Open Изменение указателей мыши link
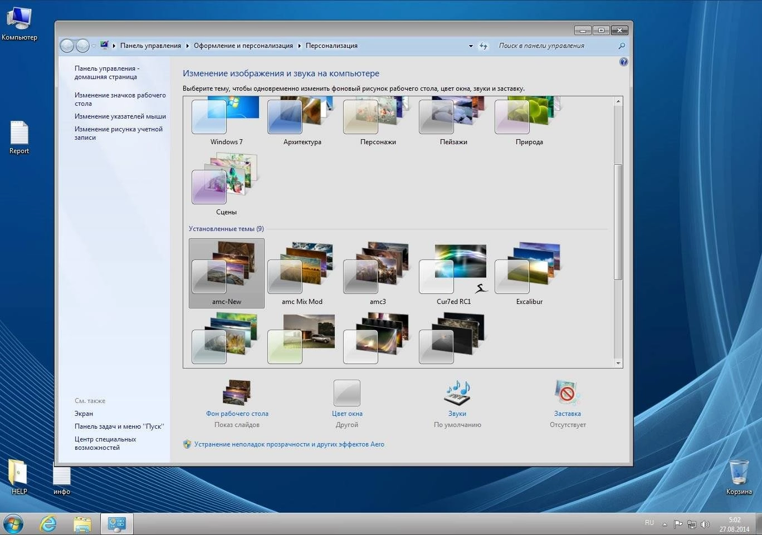 [x=120, y=116]
